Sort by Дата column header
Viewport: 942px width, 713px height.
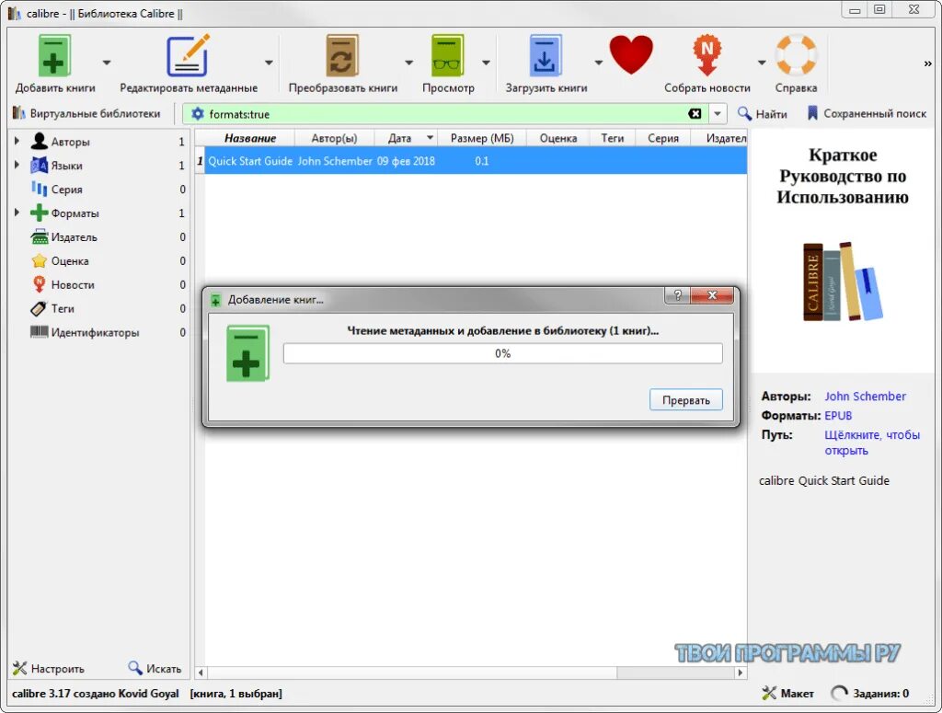[406, 138]
